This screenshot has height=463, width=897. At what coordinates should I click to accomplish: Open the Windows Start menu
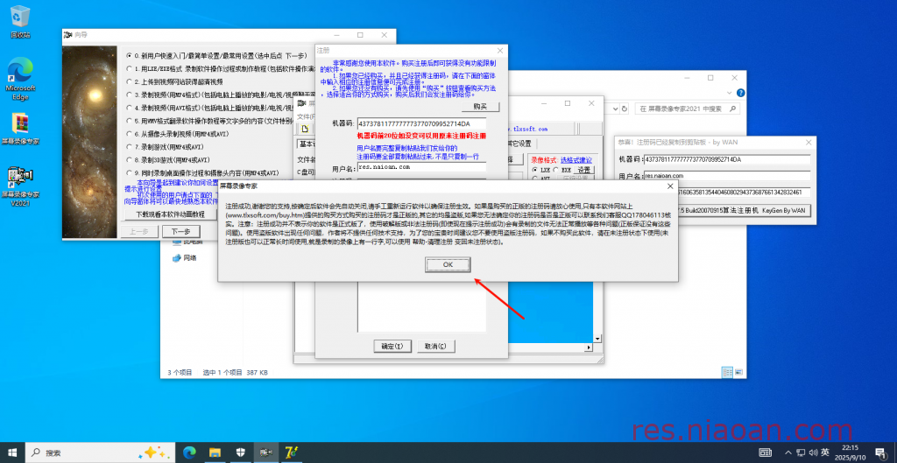pos(12,452)
